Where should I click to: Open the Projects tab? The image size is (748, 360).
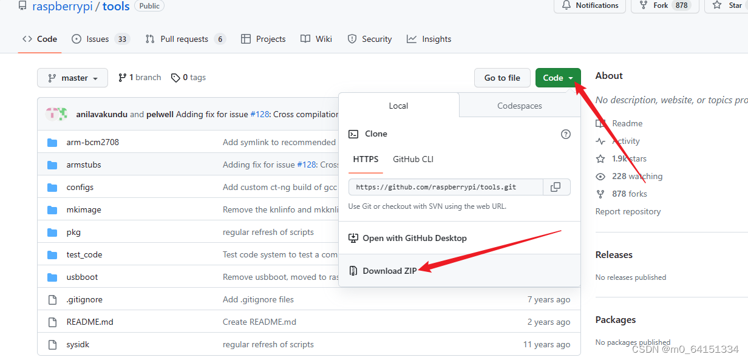263,39
